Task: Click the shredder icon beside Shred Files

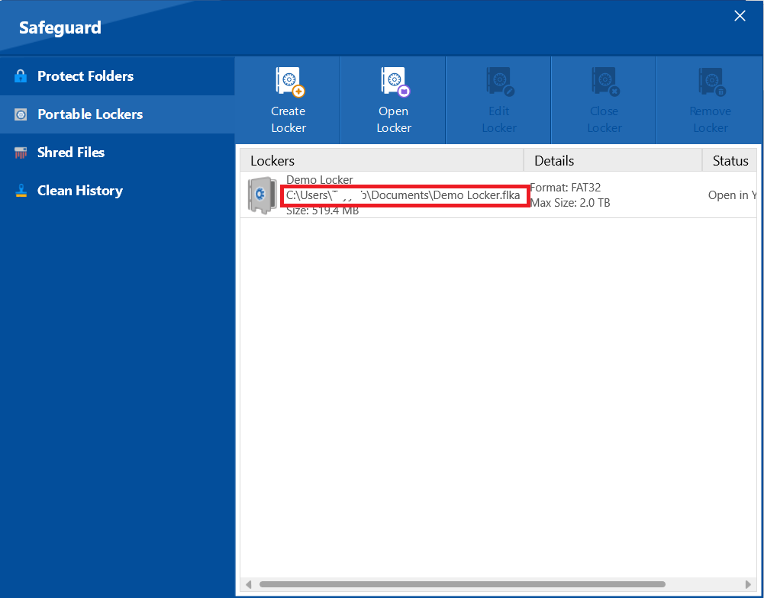Action: 21,153
